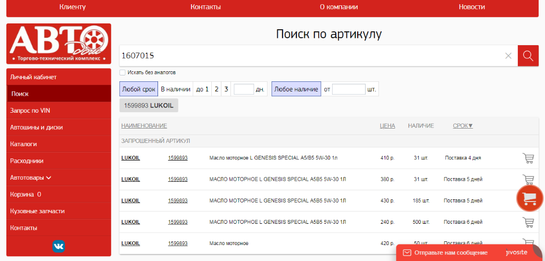This screenshot has height=261, width=545.
Task: Add the 240 р. LUKOIL item to cart
Action: (x=529, y=222)
